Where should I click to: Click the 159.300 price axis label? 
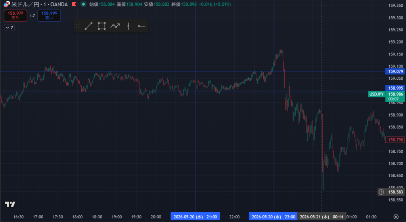(396, 18)
